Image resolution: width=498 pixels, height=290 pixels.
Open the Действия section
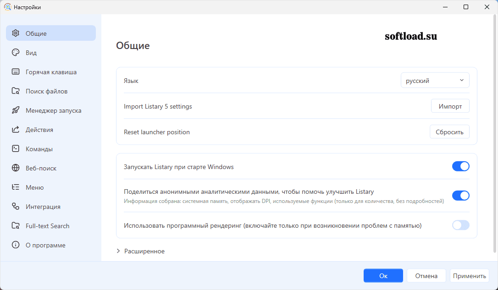click(x=51, y=130)
